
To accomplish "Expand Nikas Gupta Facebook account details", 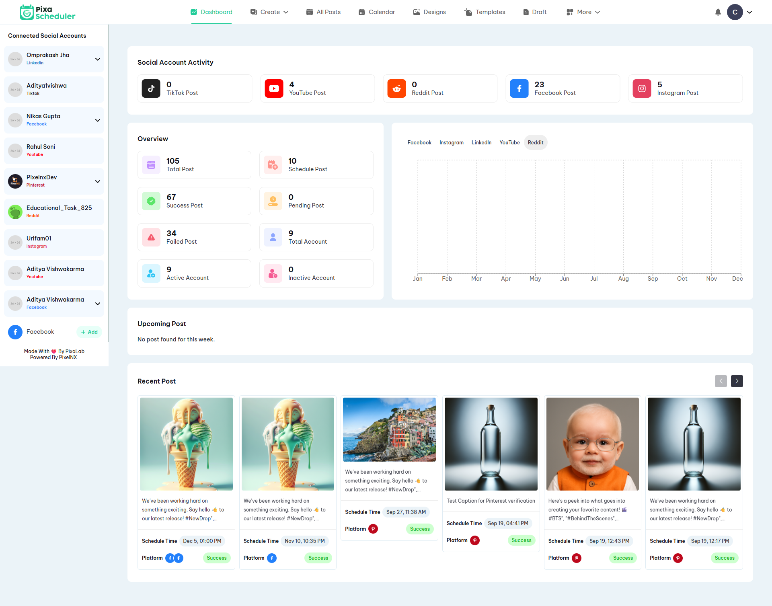I will pyautogui.click(x=98, y=120).
